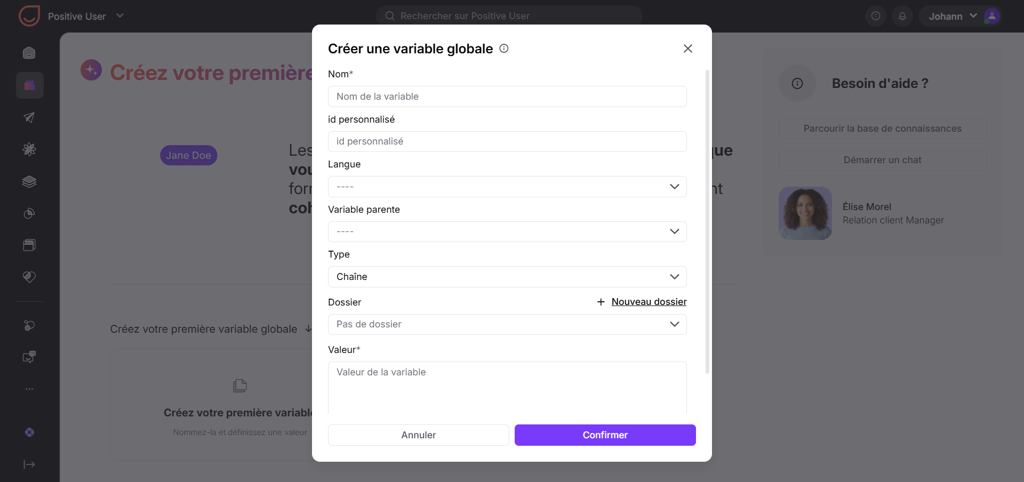Click the info icon beside the dialog title
1024x482 pixels.
coord(504,49)
